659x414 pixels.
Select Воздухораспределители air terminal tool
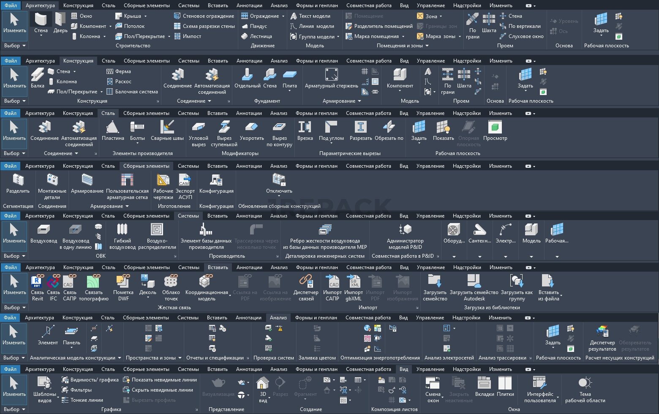tap(157, 236)
